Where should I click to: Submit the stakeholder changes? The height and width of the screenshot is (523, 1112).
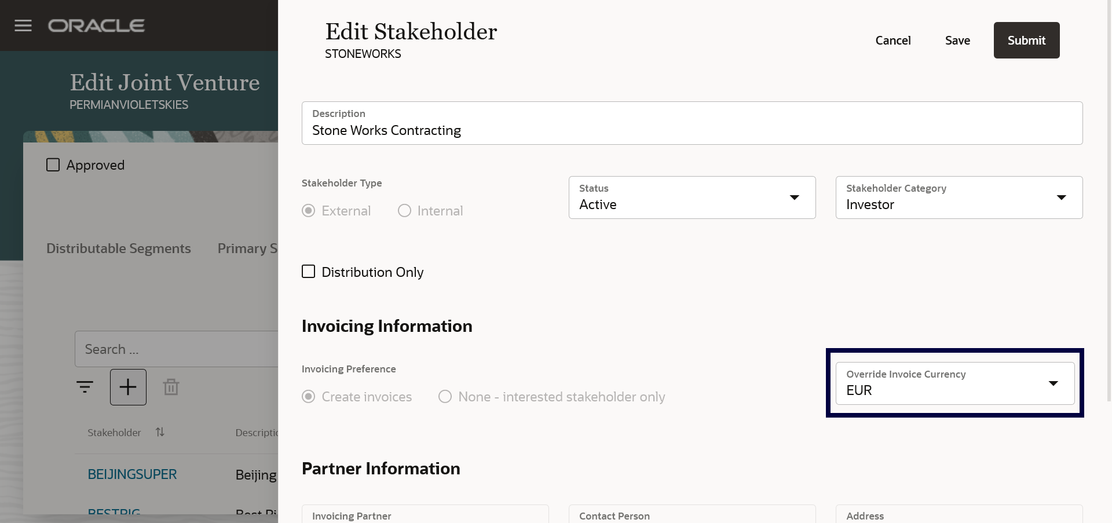coord(1026,41)
